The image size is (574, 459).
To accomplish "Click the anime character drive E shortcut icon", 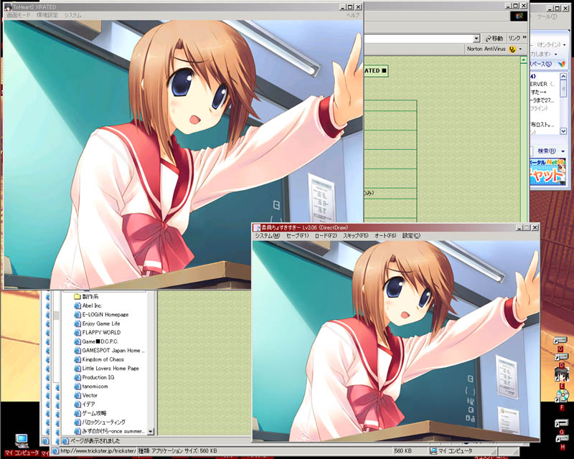I will [562, 374].
